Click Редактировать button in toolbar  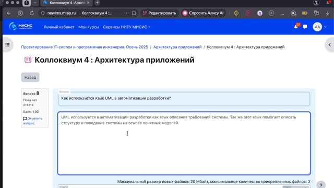pos(160,13)
